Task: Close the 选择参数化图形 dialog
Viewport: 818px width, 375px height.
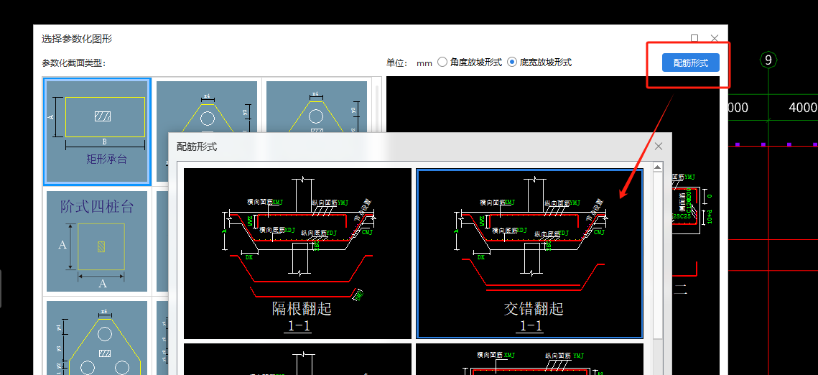Action: pos(714,38)
